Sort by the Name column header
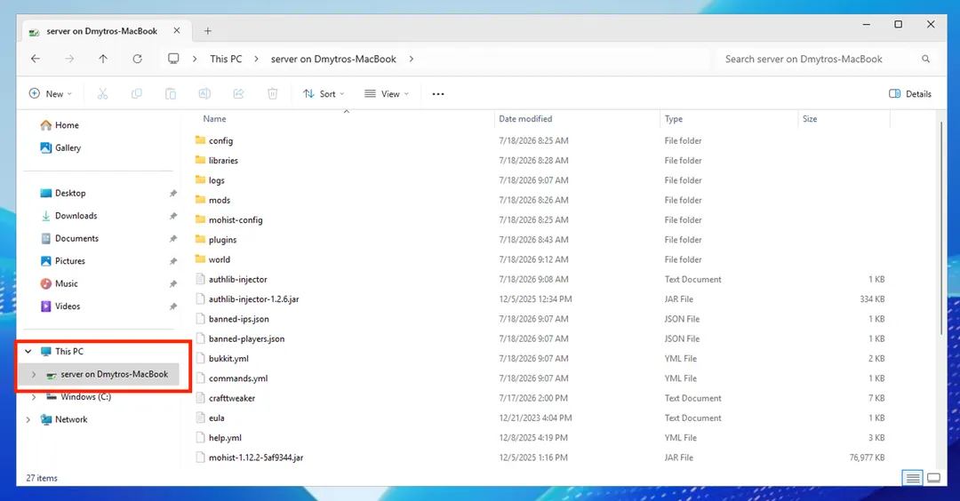Screen dimensions: 960x501 pos(214,119)
